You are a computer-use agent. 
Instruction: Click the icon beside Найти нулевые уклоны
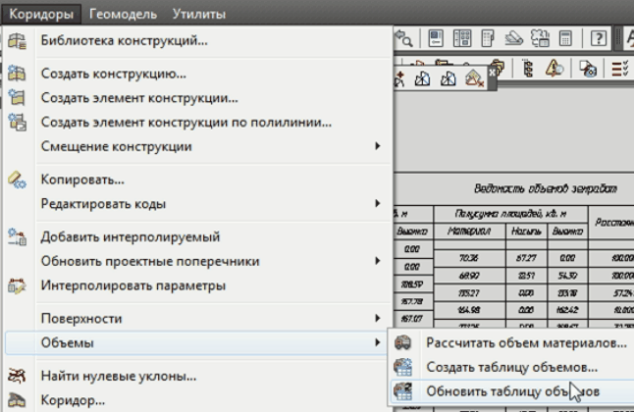point(18,376)
